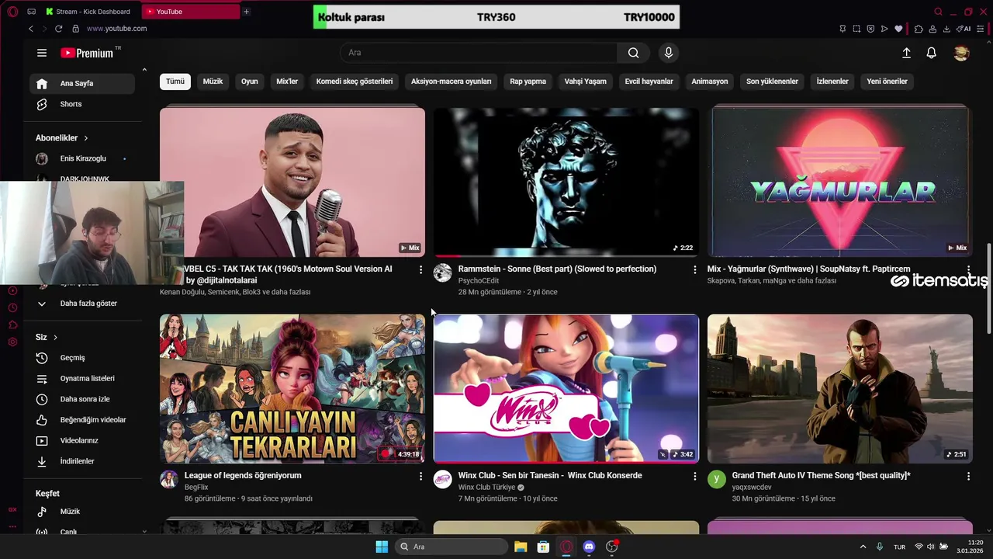Select the Vahşi Yaşam chip
The image size is (993, 559).
pos(585,82)
